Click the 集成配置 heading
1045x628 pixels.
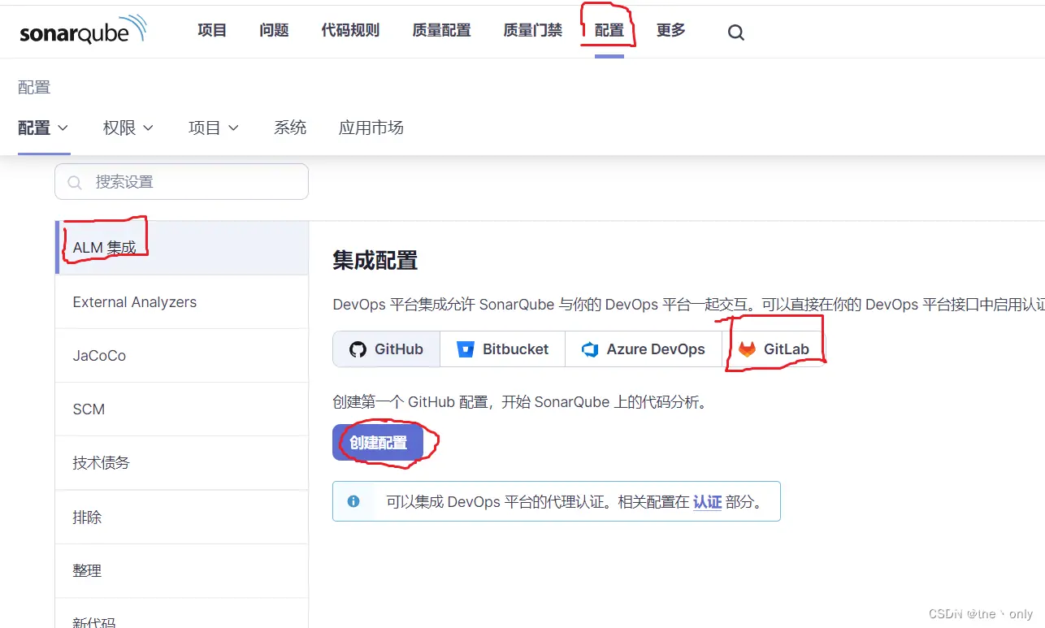click(x=375, y=261)
